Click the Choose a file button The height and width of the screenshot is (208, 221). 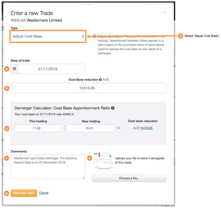point(129,178)
